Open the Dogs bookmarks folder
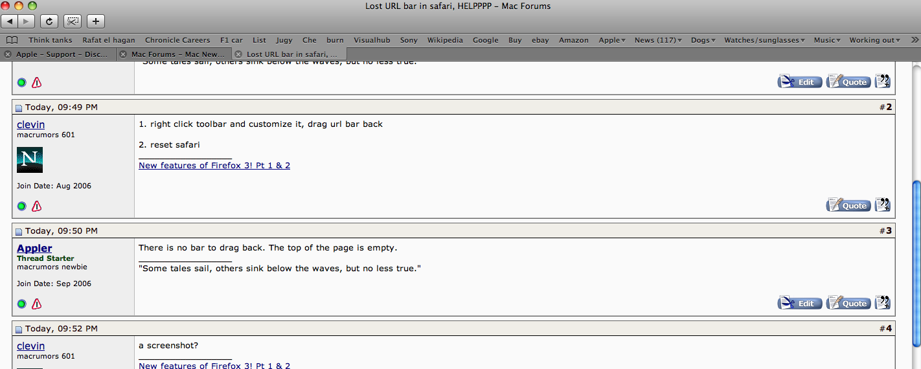 click(x=703, y=40)
